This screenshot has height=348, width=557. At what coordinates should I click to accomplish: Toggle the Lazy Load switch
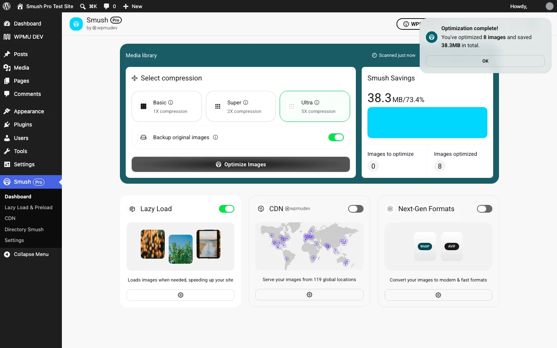227,209
